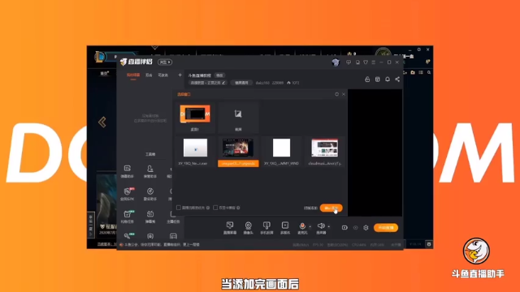
Task: Click the orange confirm button in dialog
Action: (x=331, y=208)
